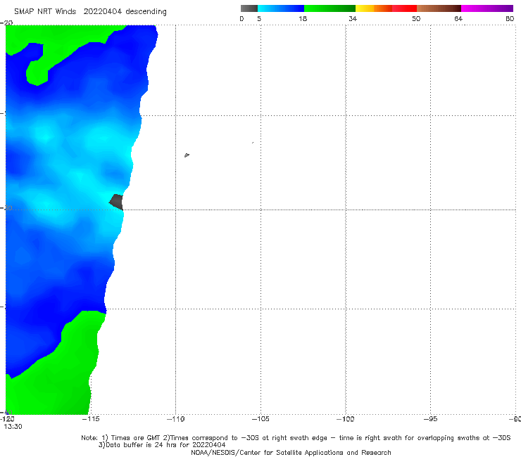Click the swath time label '13:30'

pos(13,427)
